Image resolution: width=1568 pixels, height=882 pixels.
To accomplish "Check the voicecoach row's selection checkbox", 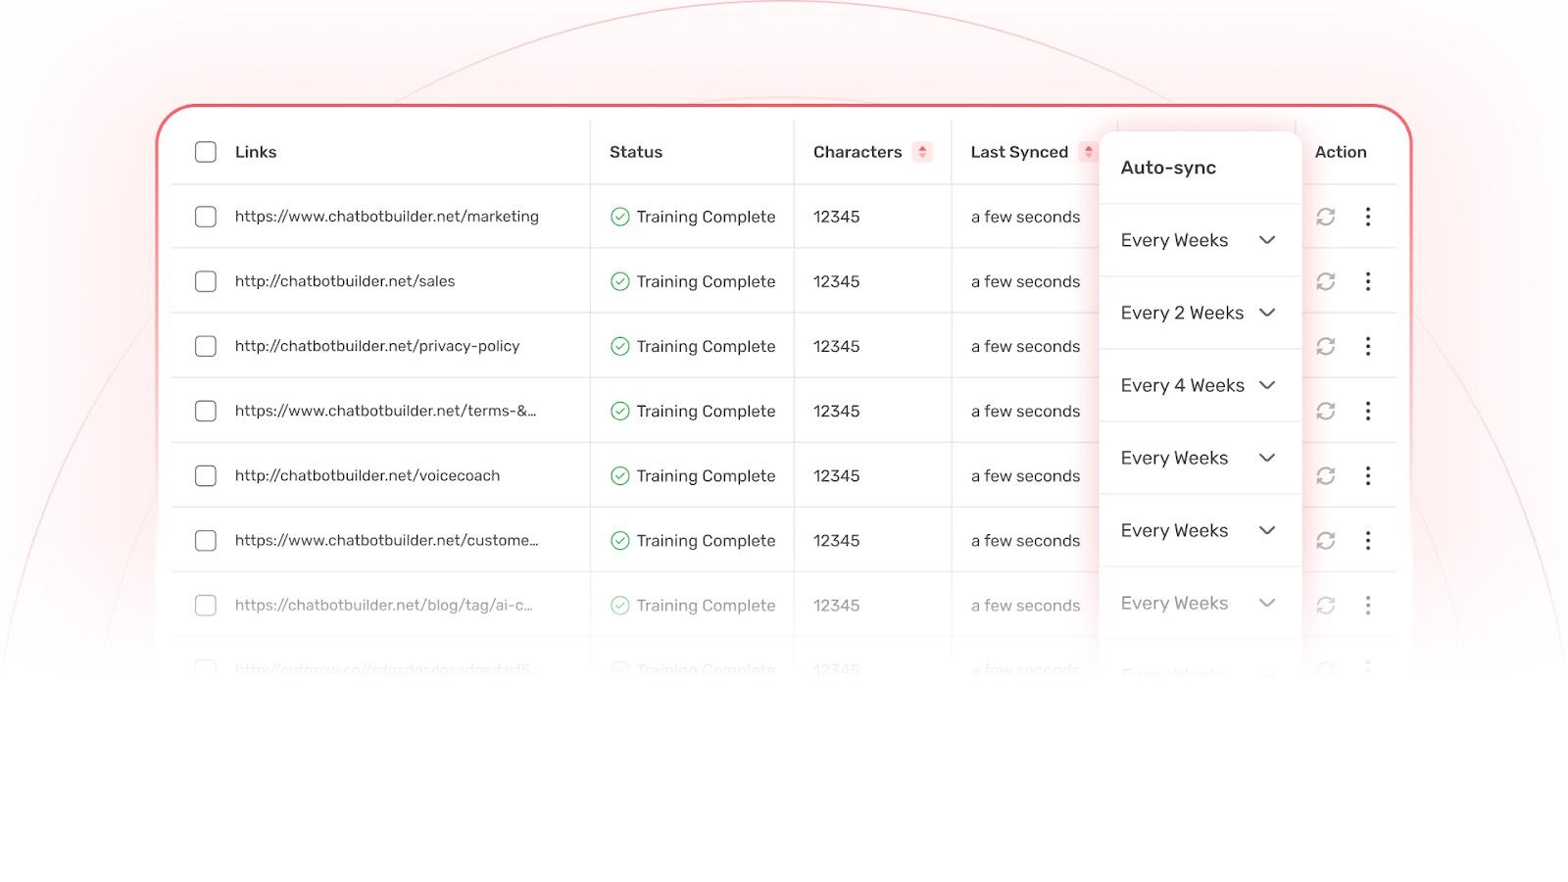I will 205,475.
